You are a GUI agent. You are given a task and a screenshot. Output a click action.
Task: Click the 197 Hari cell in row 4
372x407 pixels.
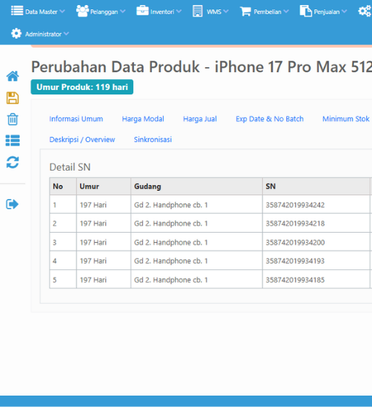click(x=104, y=261)
